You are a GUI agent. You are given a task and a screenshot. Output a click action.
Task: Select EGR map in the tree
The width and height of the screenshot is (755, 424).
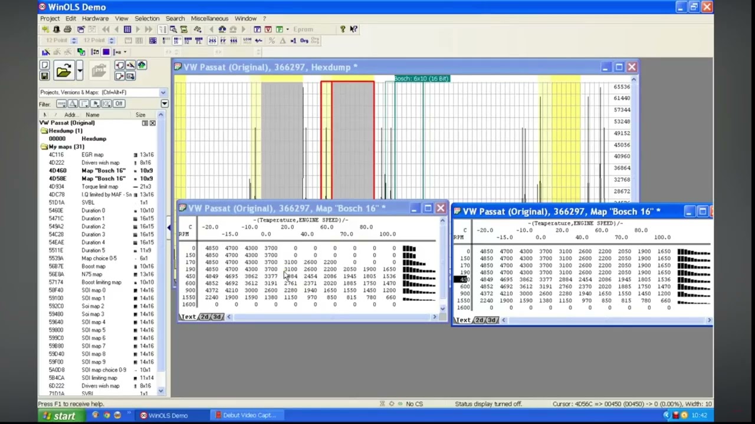[x=93, y=155]
